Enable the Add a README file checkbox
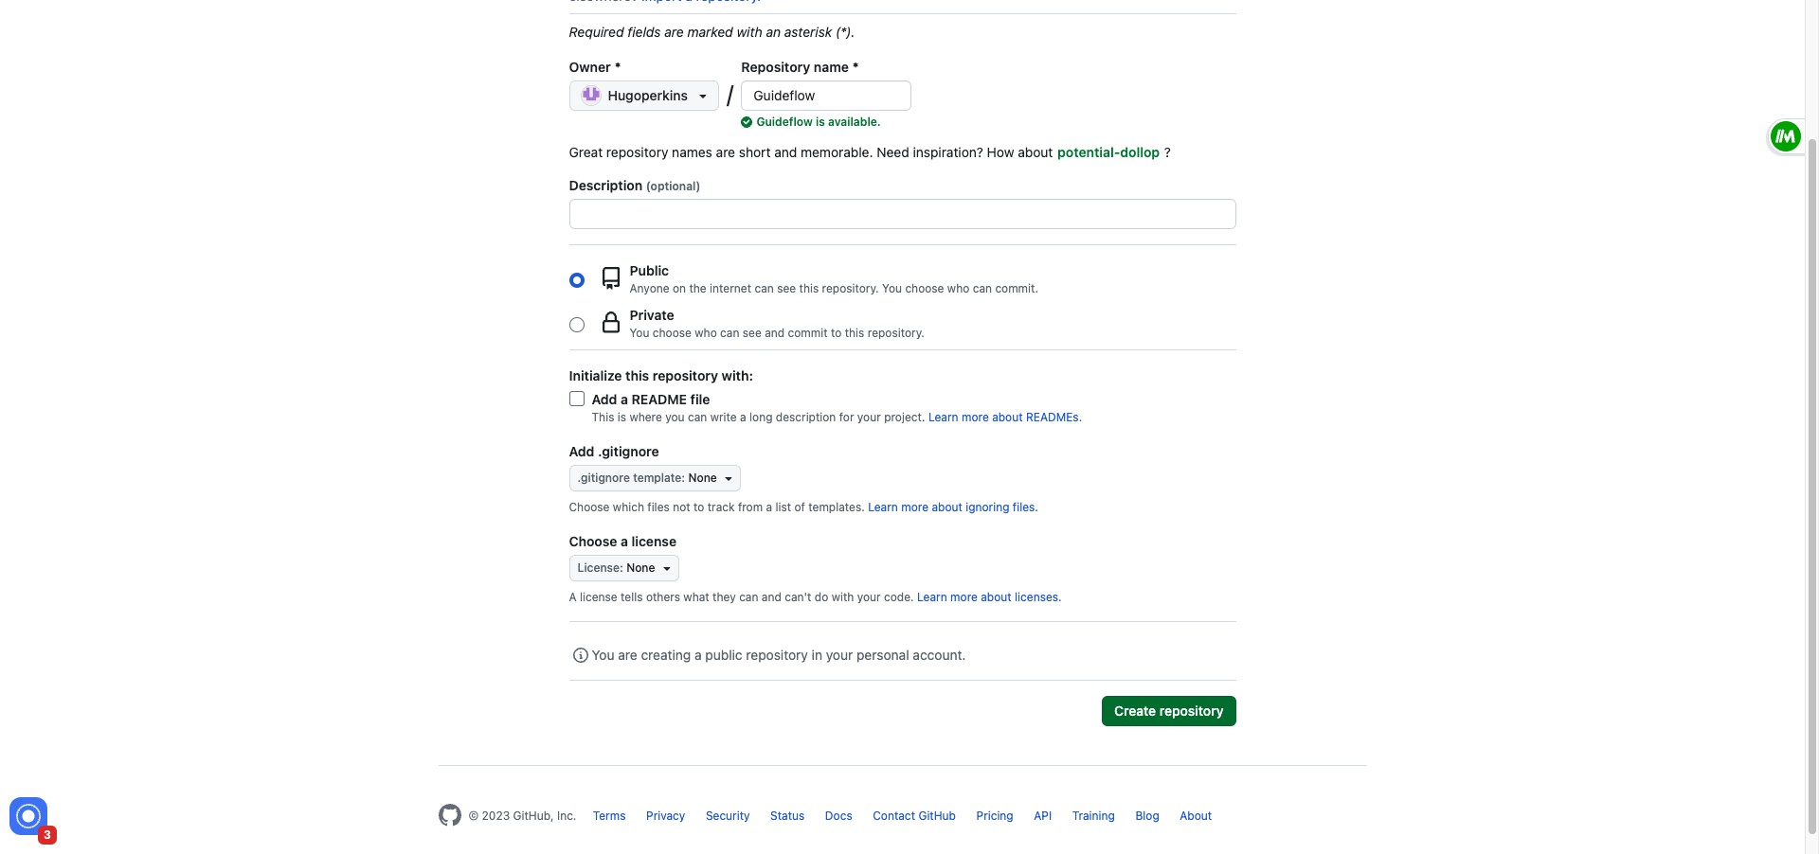The image size is (1819, 854). tap(576, 399)
